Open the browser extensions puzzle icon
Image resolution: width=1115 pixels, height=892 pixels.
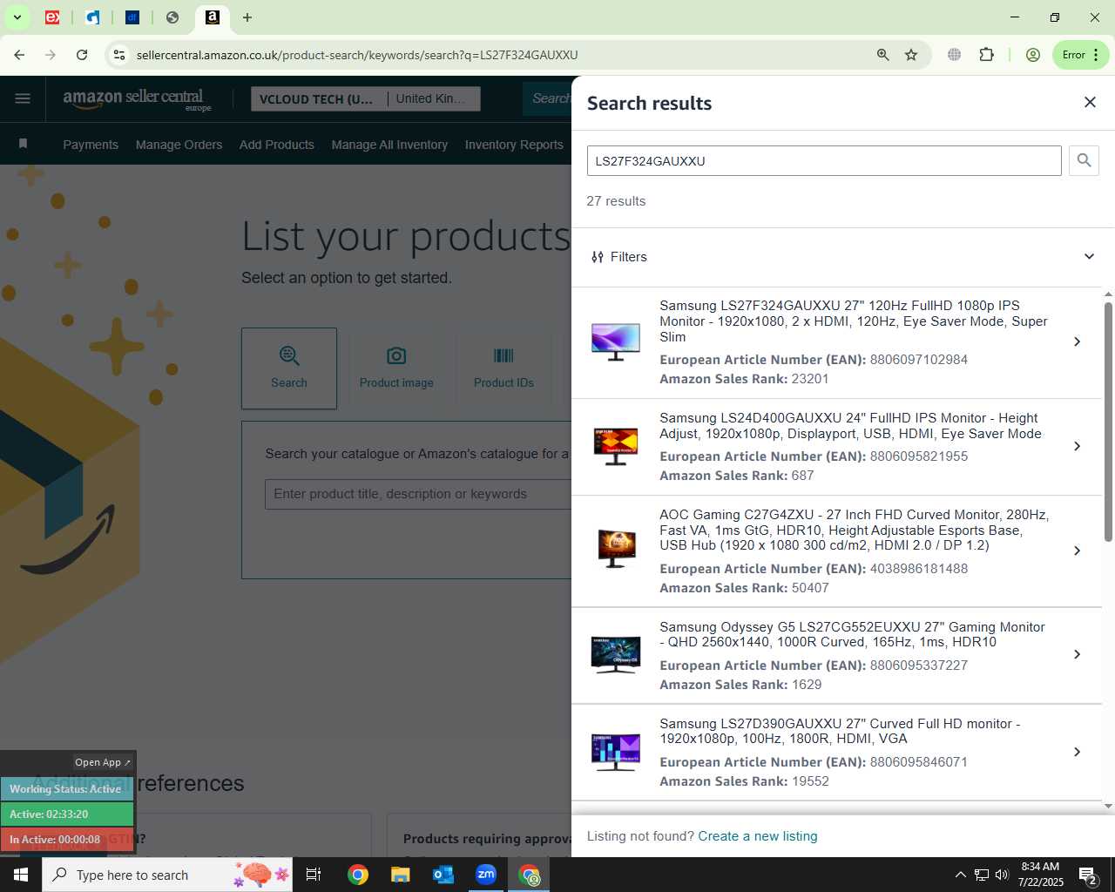(986, 55)
